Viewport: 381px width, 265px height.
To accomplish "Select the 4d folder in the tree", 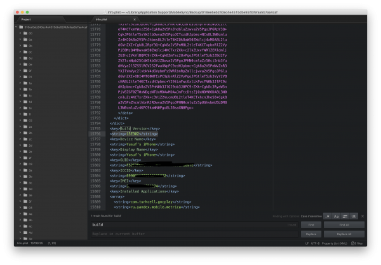I will 51,233.
